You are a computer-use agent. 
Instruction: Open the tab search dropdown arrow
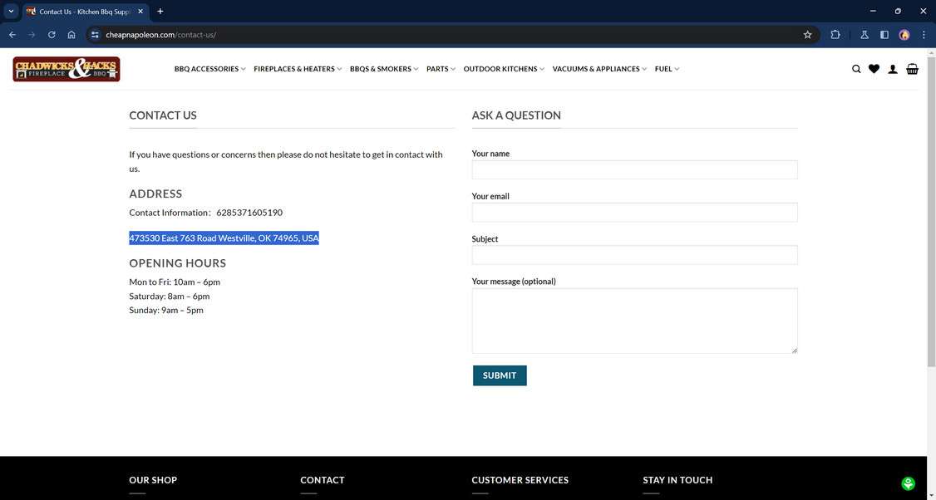[x=11, y=12]
